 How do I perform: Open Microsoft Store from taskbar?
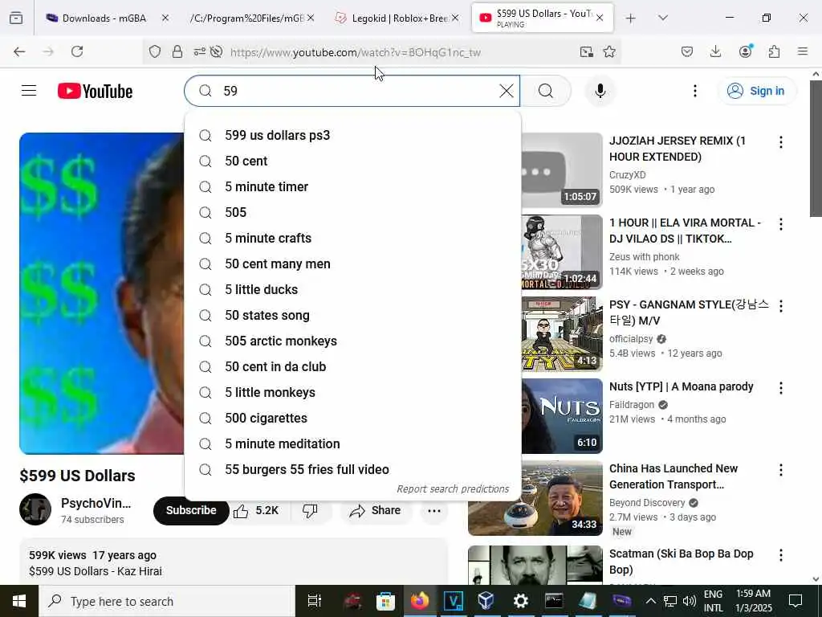click(x=385, y=601)
